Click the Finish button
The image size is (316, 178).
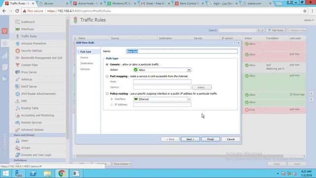[x=210, y=139]
